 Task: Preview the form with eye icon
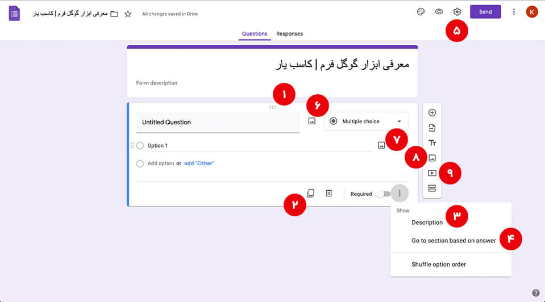(439, 12)
